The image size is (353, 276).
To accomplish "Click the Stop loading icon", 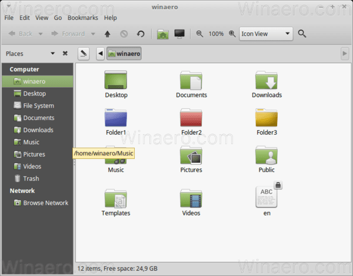I will click(124, 34).
